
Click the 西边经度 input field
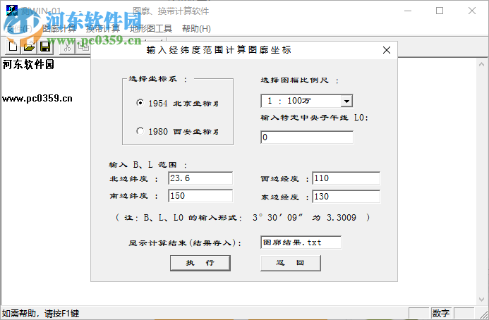pos(346,178)
